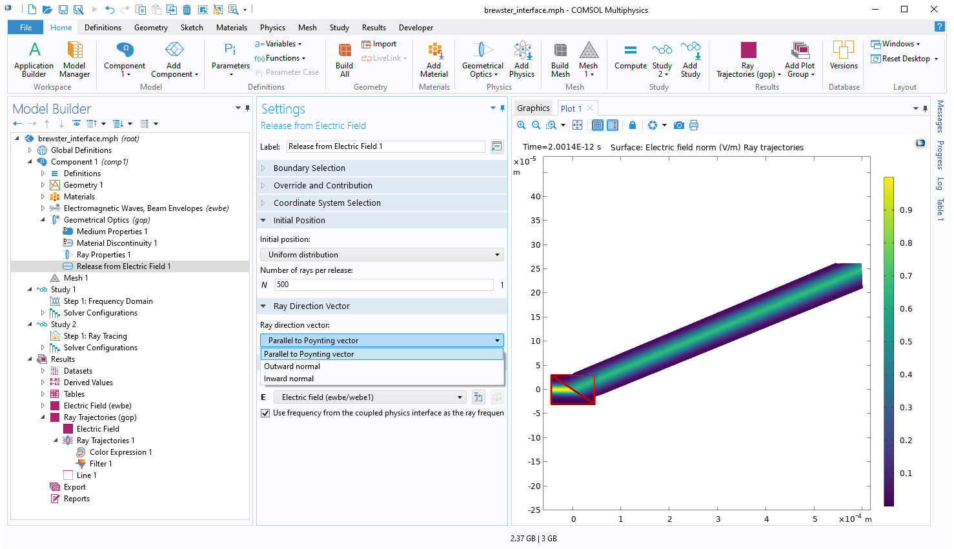Click the electric field color legend bar
The image size is (954, 549).
tap(889, 342)
